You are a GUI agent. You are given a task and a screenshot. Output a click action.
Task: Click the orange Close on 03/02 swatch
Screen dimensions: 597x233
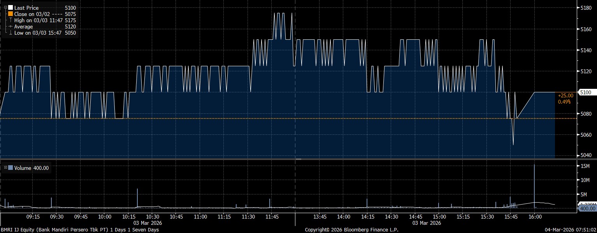[11, 14]
